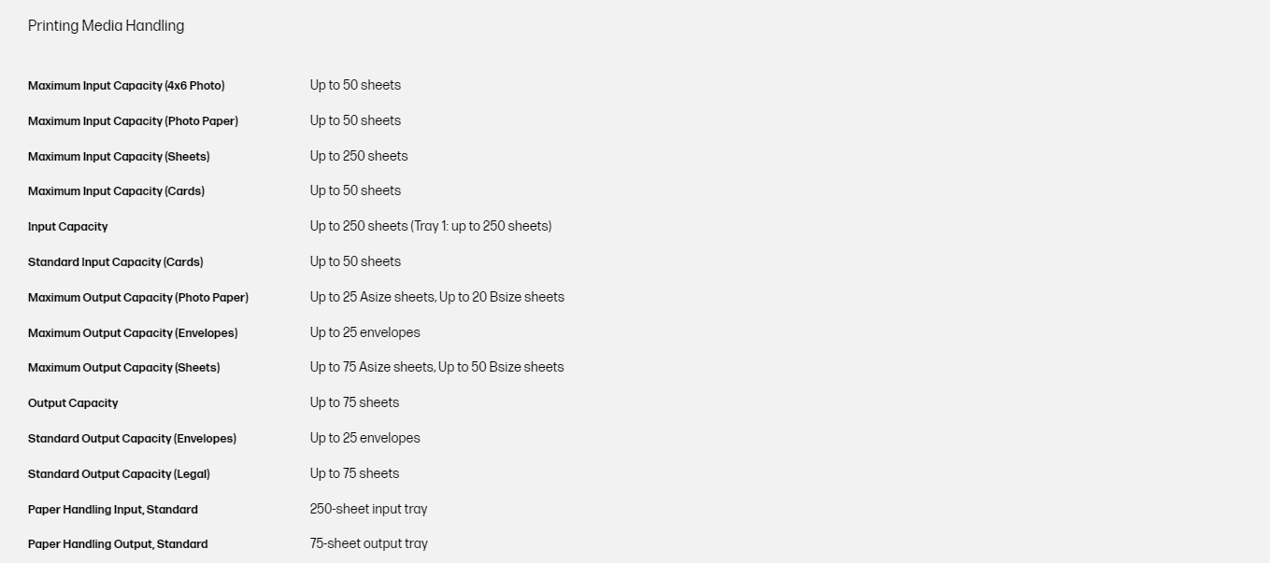Click 'Up to 25 Asize sheets, Up to 20 Bsize sheets'
Screen dimensions: 1270x563
(x=436, y=297)
